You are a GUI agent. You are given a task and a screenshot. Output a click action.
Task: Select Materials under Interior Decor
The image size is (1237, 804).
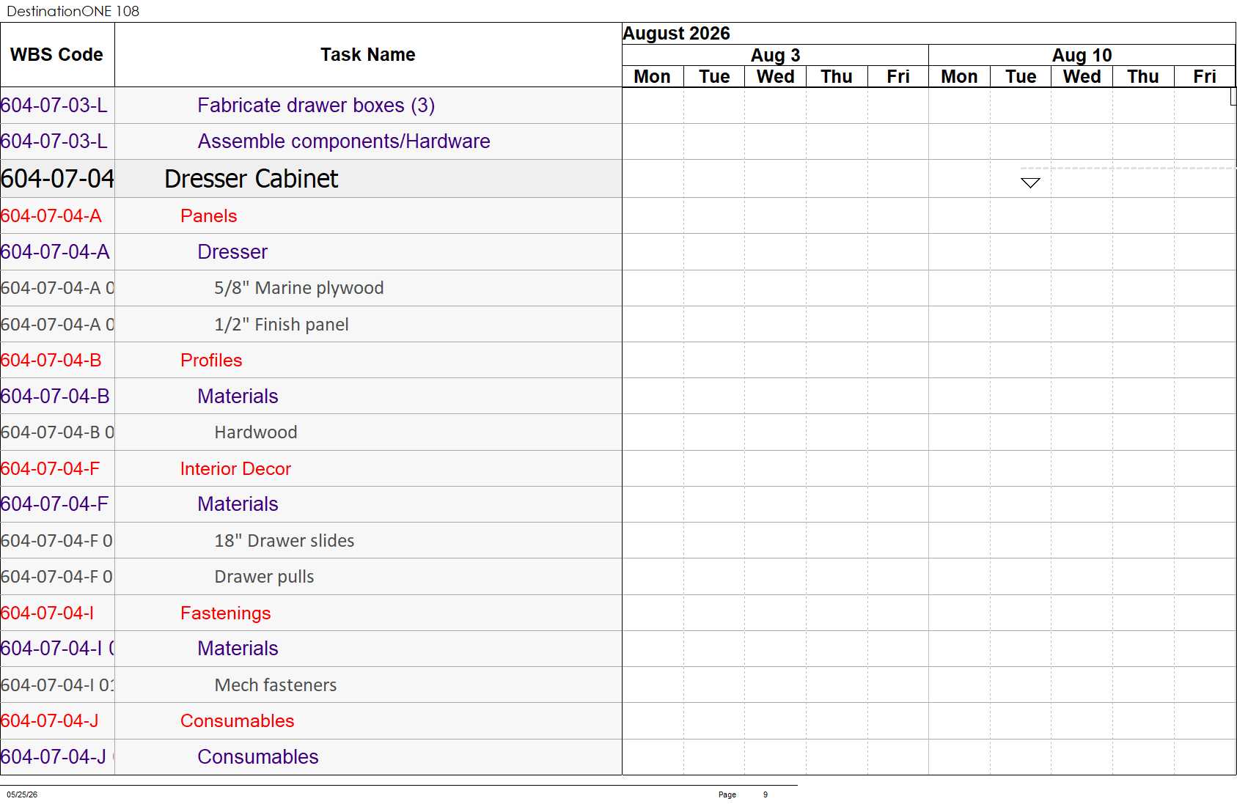click(x=238, y=504)
